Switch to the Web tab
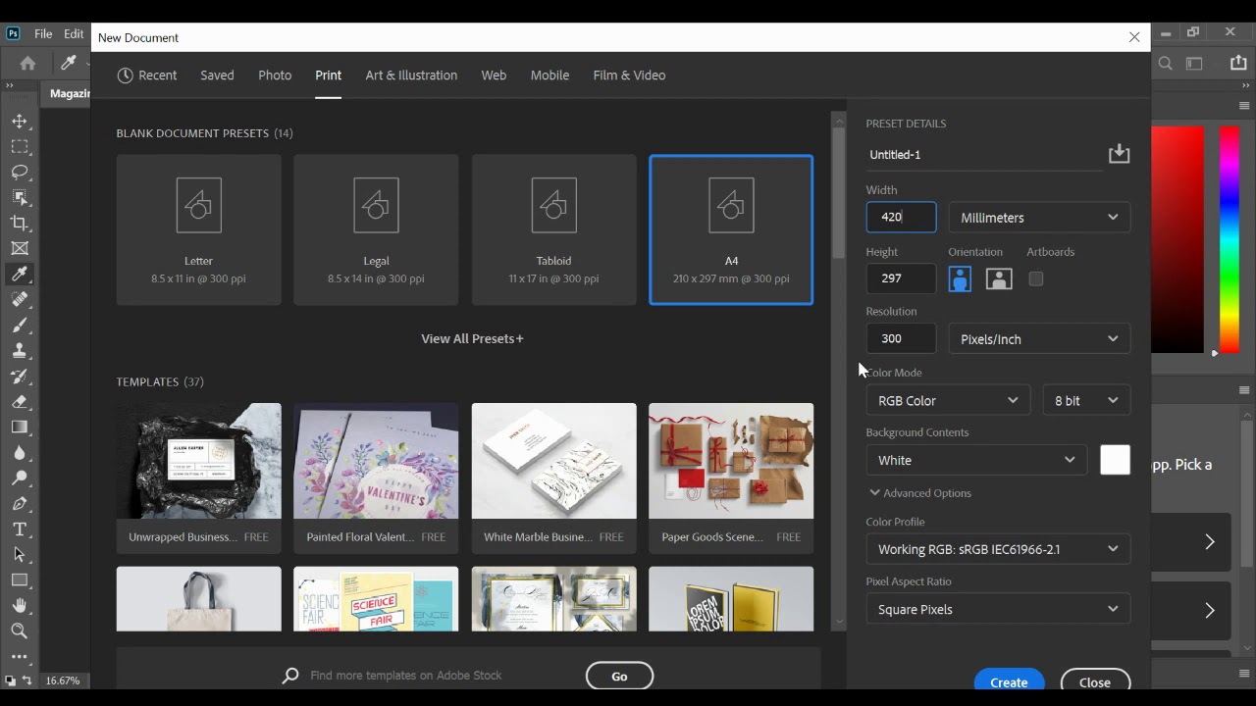1256x706 pixels. click(x=494, y=76)
